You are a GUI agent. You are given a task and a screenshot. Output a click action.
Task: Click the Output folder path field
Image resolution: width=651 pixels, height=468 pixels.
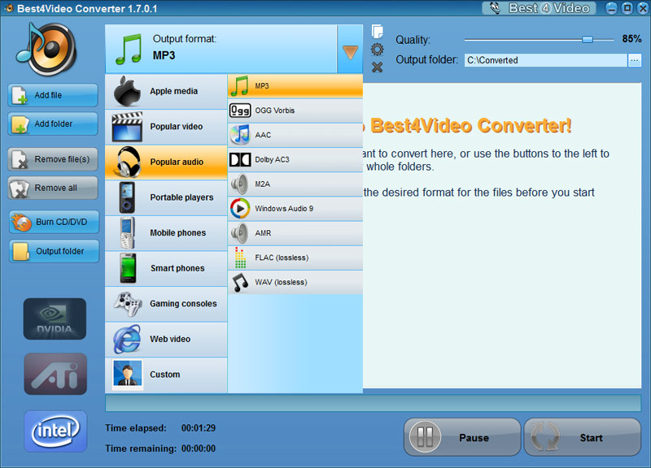pos(545,60)
